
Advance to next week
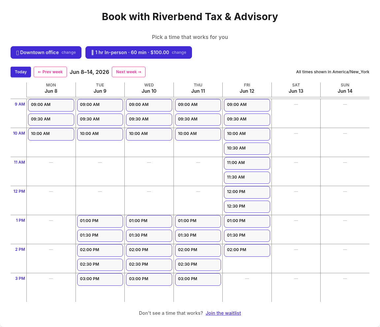point(128,72)
